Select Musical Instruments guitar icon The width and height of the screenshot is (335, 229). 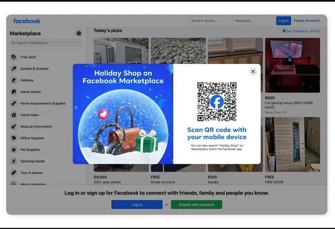(14, 126)
